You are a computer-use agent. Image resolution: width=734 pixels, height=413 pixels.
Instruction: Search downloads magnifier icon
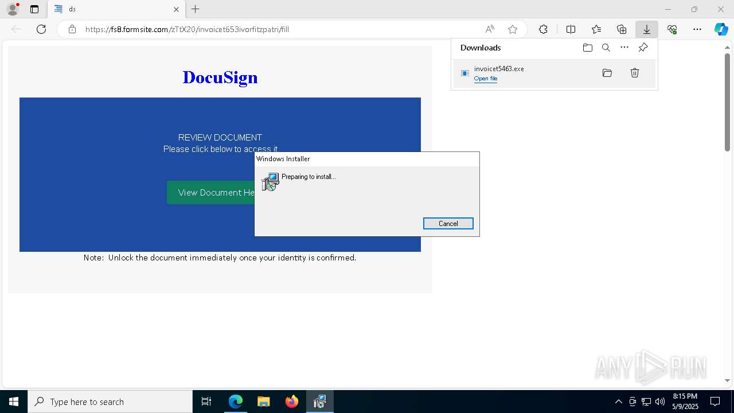point(606,48)
